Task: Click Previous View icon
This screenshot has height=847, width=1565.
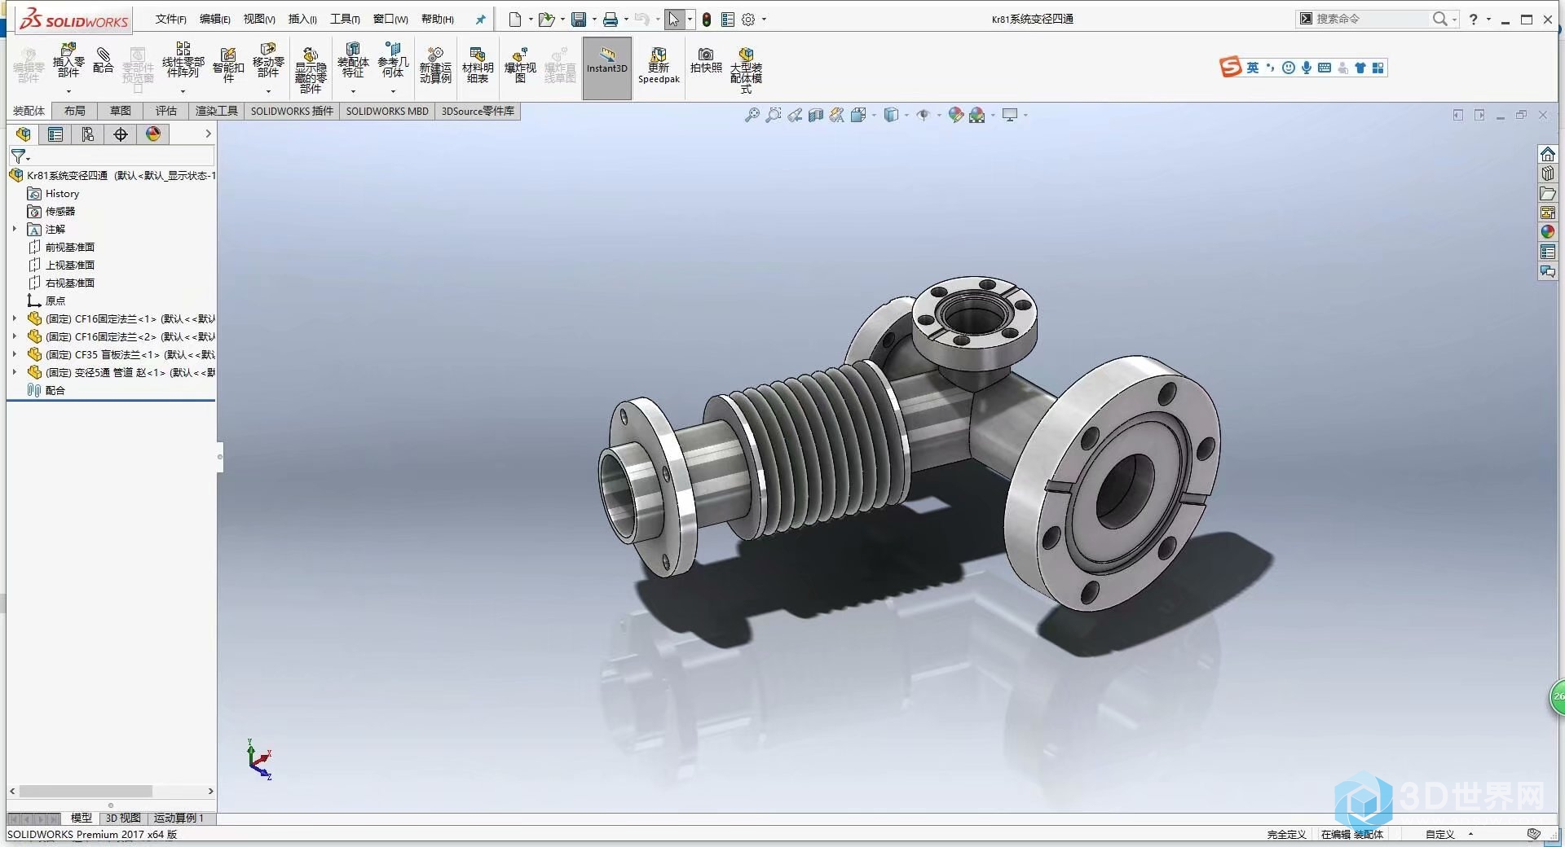Action: coord(795,115)
